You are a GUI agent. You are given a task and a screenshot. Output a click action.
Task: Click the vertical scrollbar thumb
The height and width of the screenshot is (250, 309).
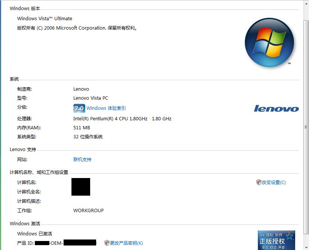tap(306, 127)
